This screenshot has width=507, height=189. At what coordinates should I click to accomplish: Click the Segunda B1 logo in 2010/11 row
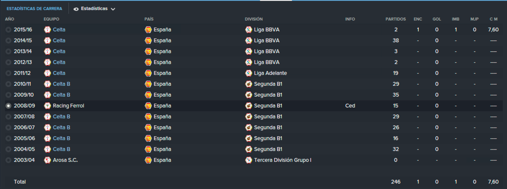point(249,84)
